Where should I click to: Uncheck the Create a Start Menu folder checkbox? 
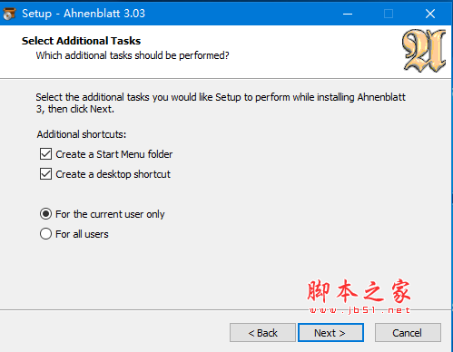45,154
